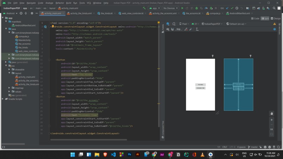
Task: Click the Make Project hammer icon
Action: 144,8
